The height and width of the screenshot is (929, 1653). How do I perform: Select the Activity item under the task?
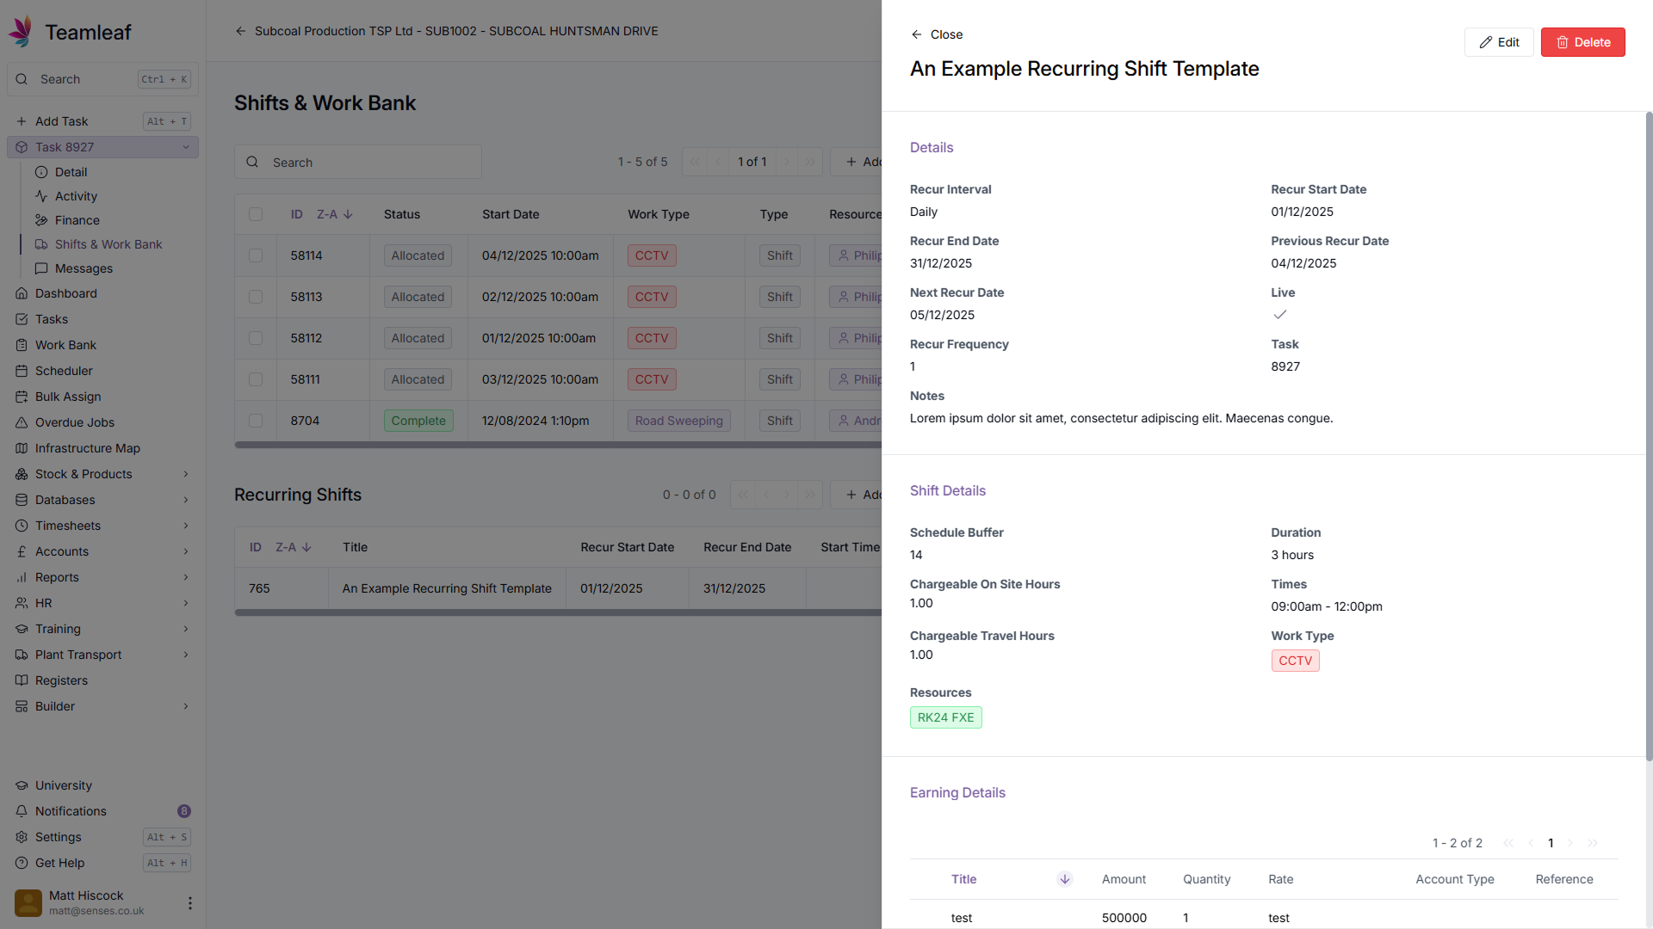pos(76,196)
